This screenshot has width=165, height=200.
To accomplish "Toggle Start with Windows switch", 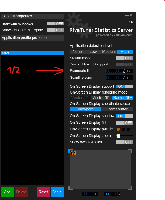I will click(56, 24).
